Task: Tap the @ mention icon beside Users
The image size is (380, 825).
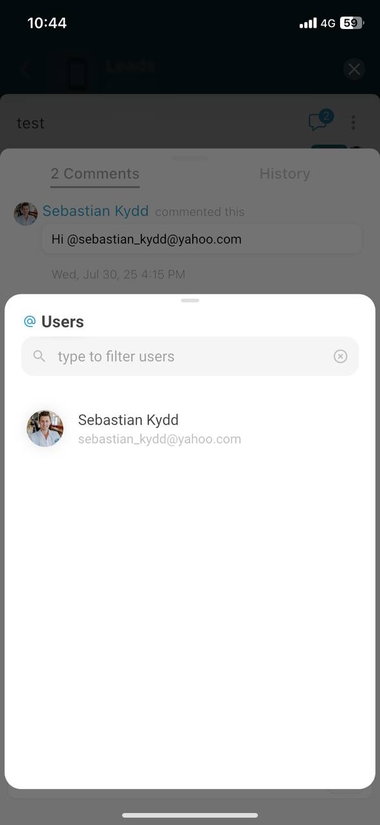Action: (30, 321)
